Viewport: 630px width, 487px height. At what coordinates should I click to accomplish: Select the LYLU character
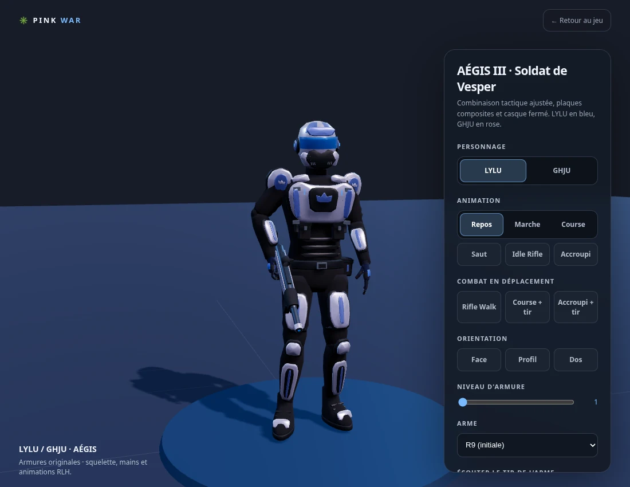click(493, 171)
